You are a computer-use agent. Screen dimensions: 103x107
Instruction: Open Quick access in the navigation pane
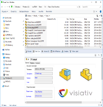[x=7, y=18]
